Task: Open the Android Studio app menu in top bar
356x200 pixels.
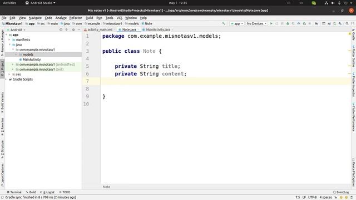Action: coord(41,3)
